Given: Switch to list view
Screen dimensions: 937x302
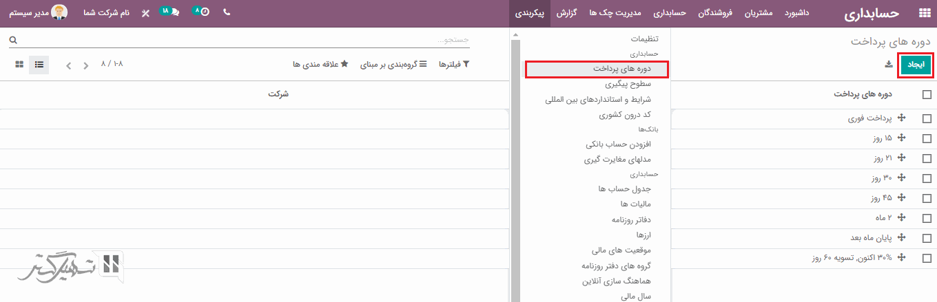Looking at the screenshot, I should pyautogui.click(x=39, y=65).
